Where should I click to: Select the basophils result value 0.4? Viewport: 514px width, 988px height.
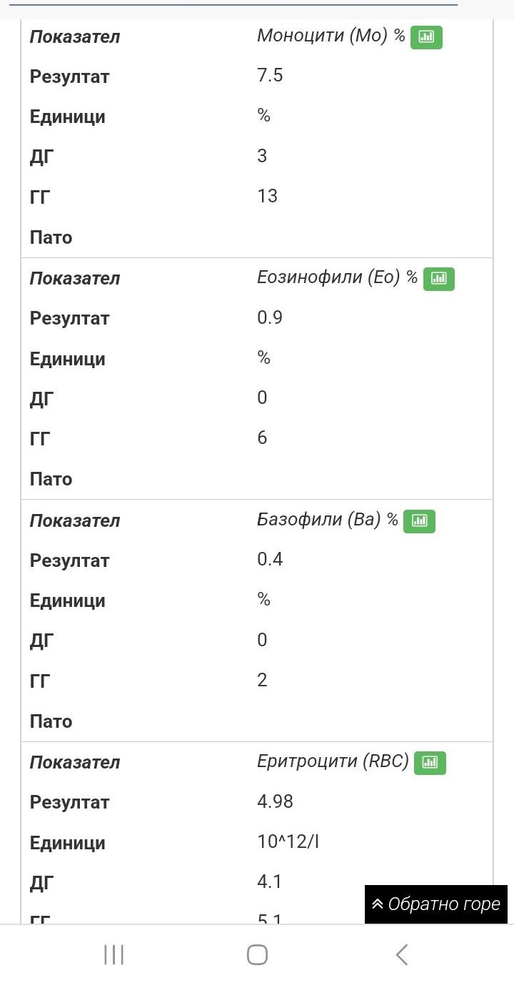(270, 559)
